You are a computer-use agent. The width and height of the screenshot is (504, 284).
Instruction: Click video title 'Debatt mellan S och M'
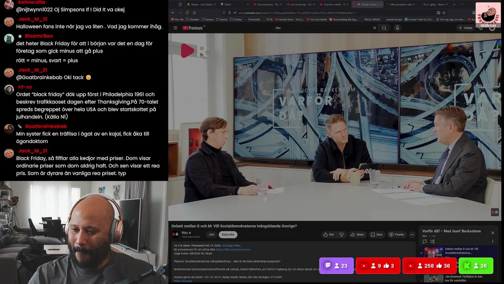click(234, 226)
